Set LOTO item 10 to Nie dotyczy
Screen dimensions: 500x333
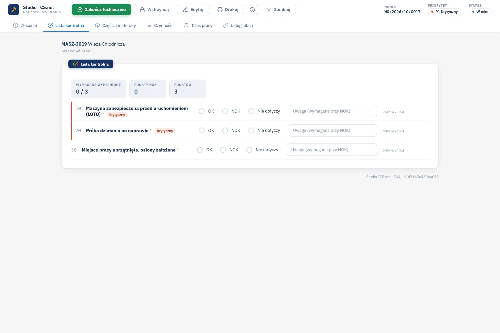[251, 111]
